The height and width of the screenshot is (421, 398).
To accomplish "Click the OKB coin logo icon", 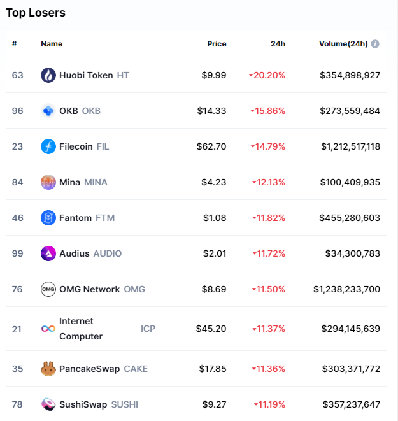I will (x=48, y=111).
